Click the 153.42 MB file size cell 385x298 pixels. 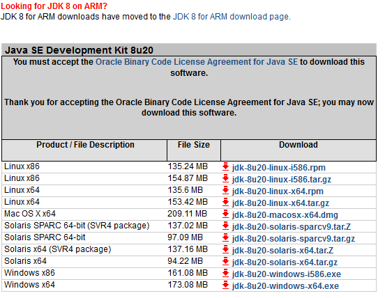194,202
